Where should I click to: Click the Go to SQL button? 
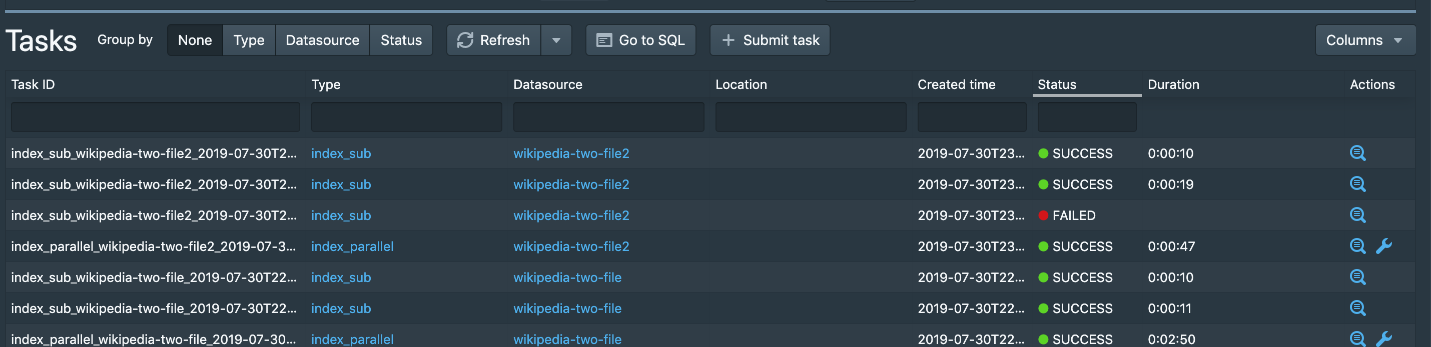640,40
